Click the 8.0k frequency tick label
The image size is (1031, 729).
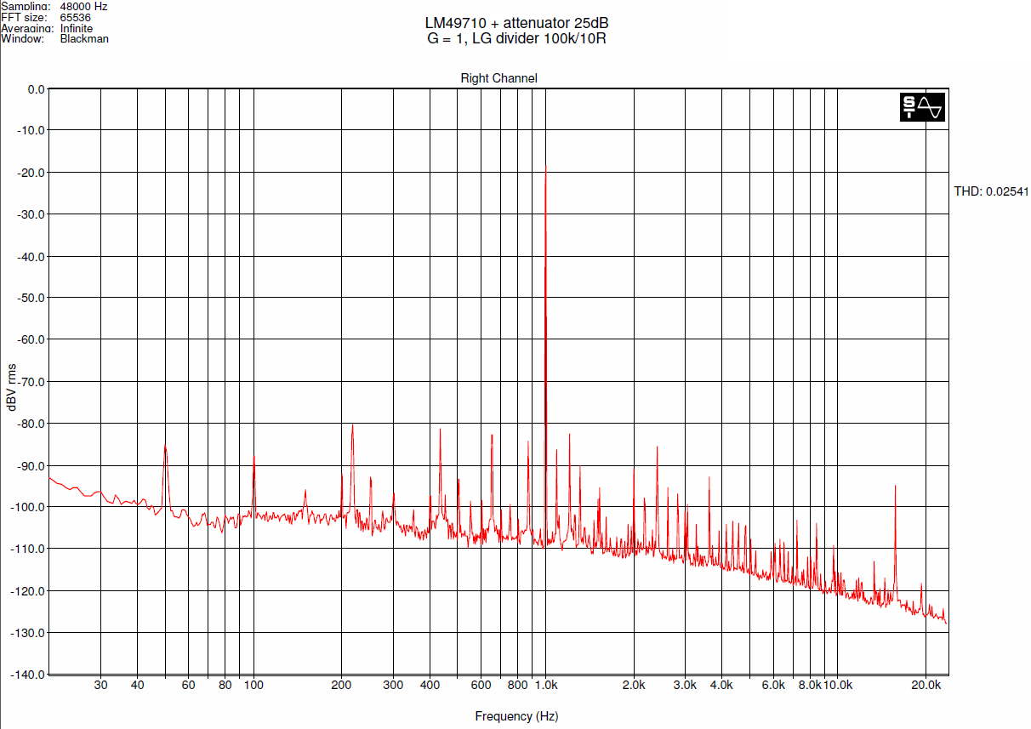[810, 685]
